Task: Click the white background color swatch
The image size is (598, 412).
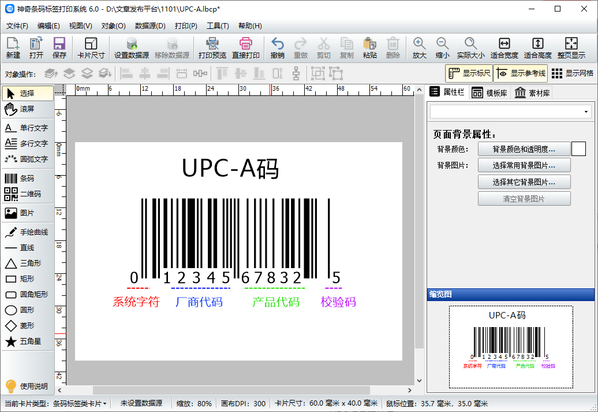Action: [x=578, y=149]
